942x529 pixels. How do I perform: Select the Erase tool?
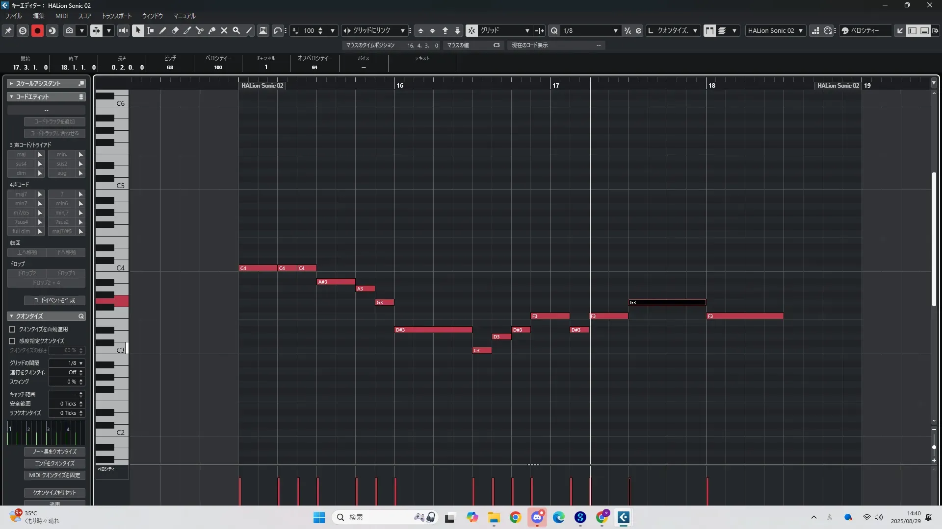pos(175,30)
